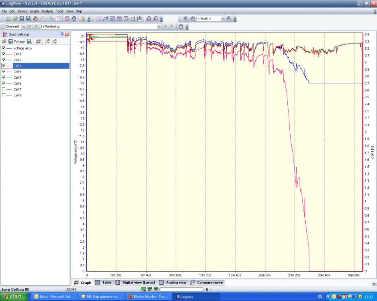The image size is (377, 301).
Task: Click the New file icon in toolbar
Action: pyautogui.click(x=8, y=18)
